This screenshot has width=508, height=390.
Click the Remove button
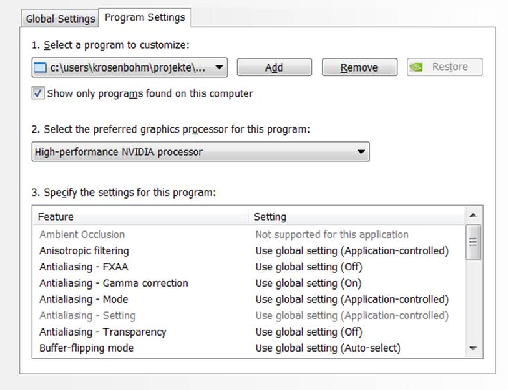pos(359,67)
